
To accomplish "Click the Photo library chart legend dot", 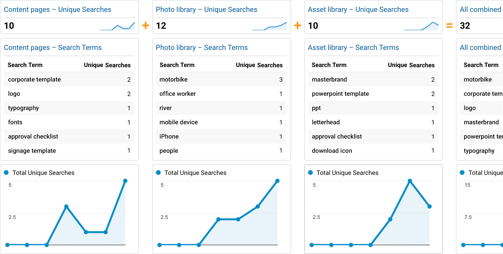I will coord(158,173).
